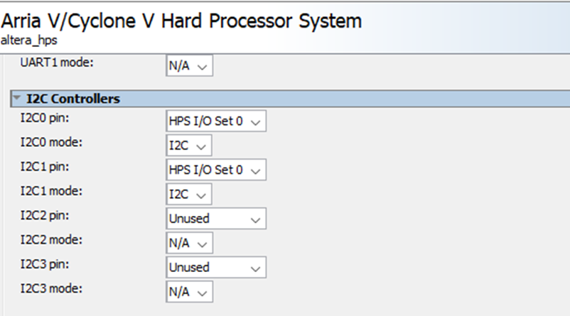Click the Arria V/Cyclone V title text
Image resolution: width=570 pixels, height=316 pixels.
[182, 21]
